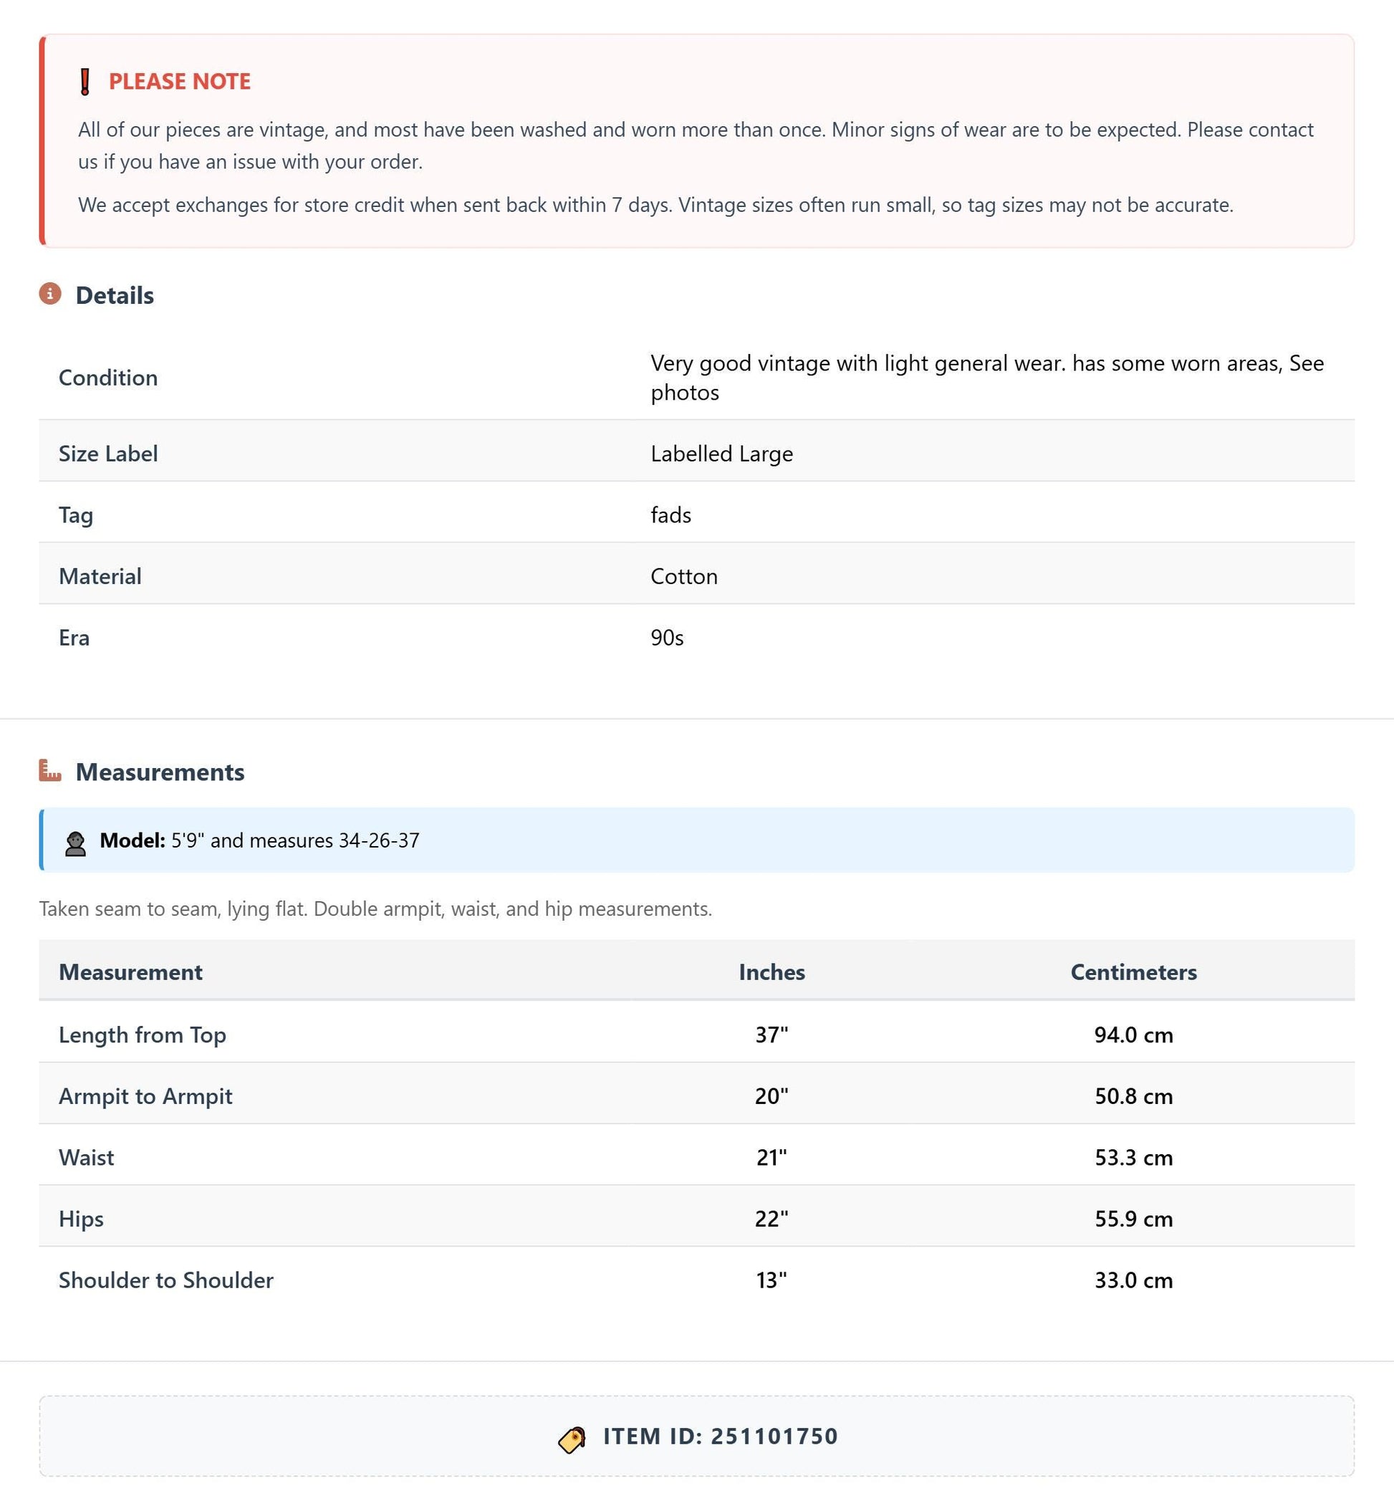This screenshot has width=1394, height=1511.
Task: Click the Centimeters column header
Action: [1134, 972]
